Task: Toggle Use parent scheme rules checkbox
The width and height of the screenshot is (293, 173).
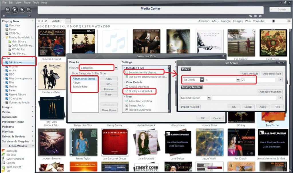Action: [x=127, y=77]
